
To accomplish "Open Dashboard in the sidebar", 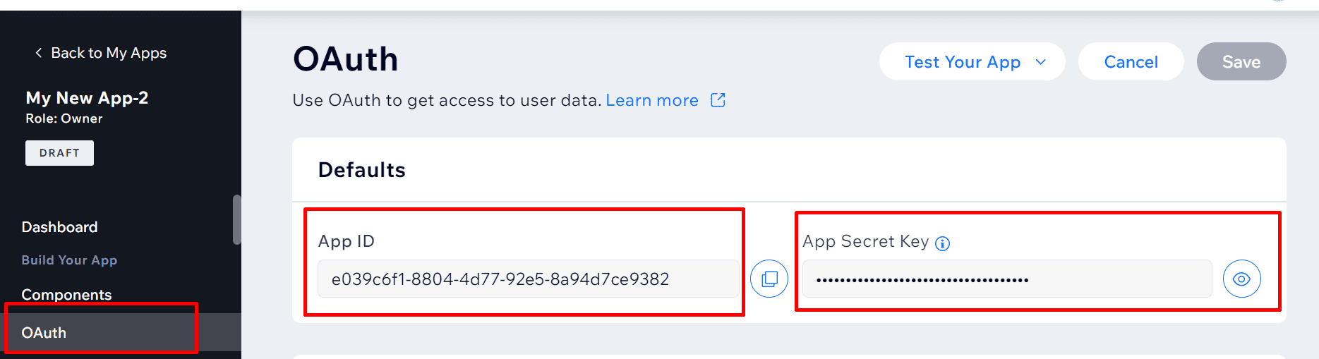I will click(59, 227).
